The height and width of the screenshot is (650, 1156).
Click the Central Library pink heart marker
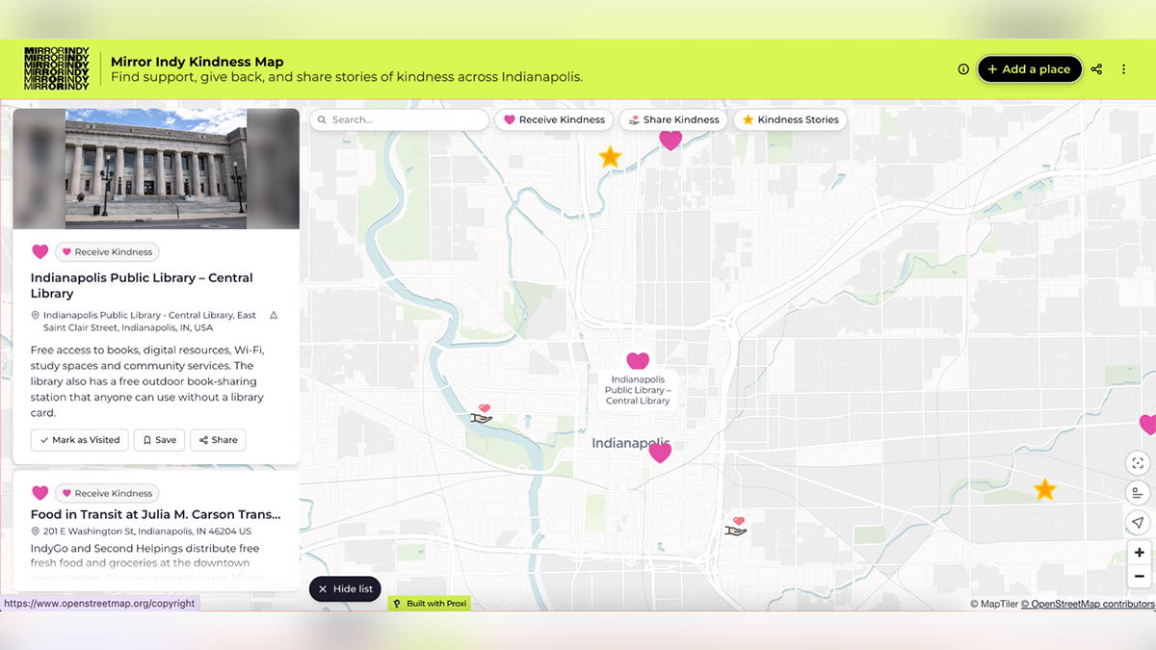[638, 361]
